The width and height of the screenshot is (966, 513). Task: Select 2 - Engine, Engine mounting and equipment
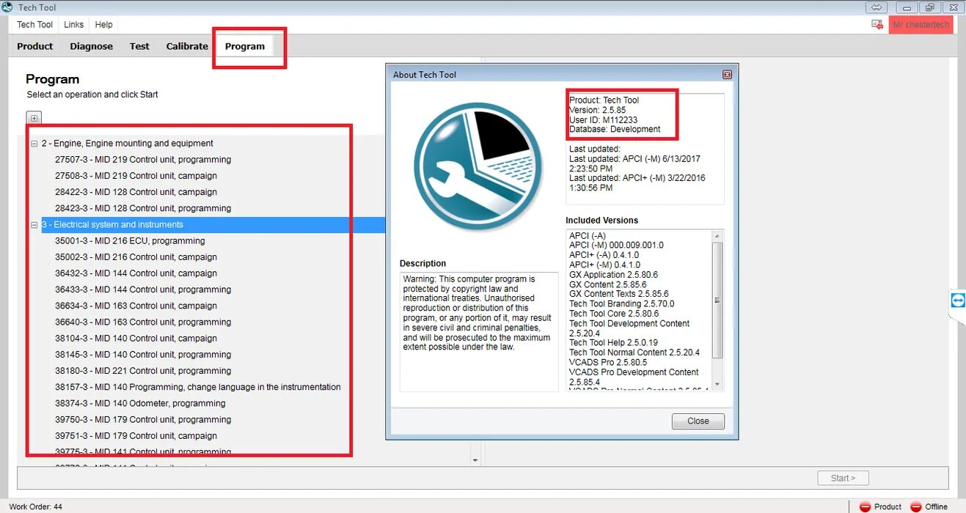tap(128, 144)
